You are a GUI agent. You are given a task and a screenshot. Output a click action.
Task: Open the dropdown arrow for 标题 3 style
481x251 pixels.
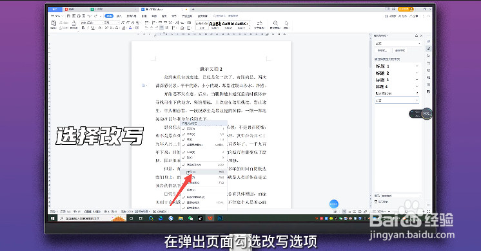click(417, 80)
